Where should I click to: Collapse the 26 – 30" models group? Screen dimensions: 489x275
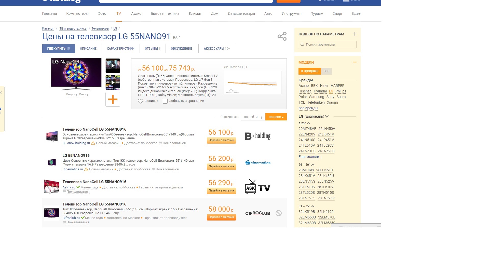coord(313,165)
